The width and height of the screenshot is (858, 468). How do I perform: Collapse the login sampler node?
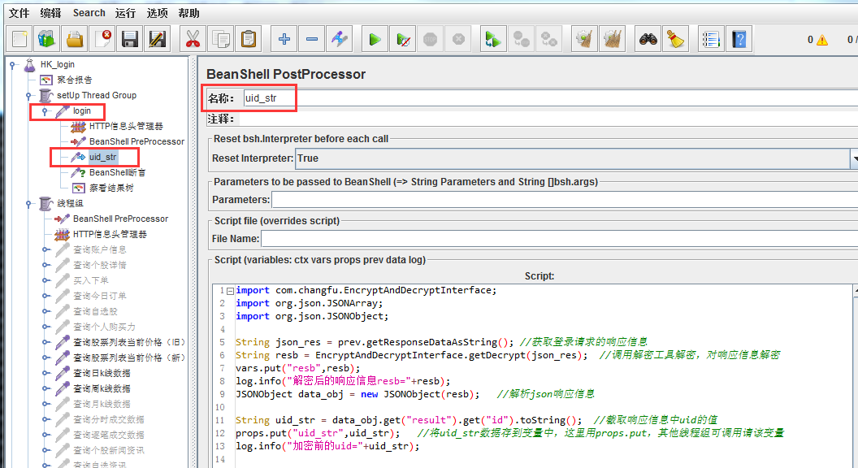(45, 111)
